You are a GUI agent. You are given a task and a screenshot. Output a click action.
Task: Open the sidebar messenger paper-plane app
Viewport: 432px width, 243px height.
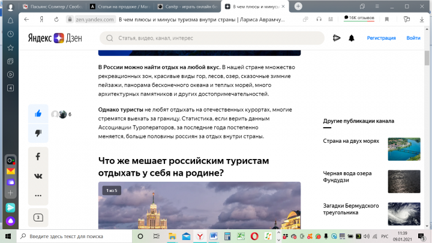[x=10, y=208]
